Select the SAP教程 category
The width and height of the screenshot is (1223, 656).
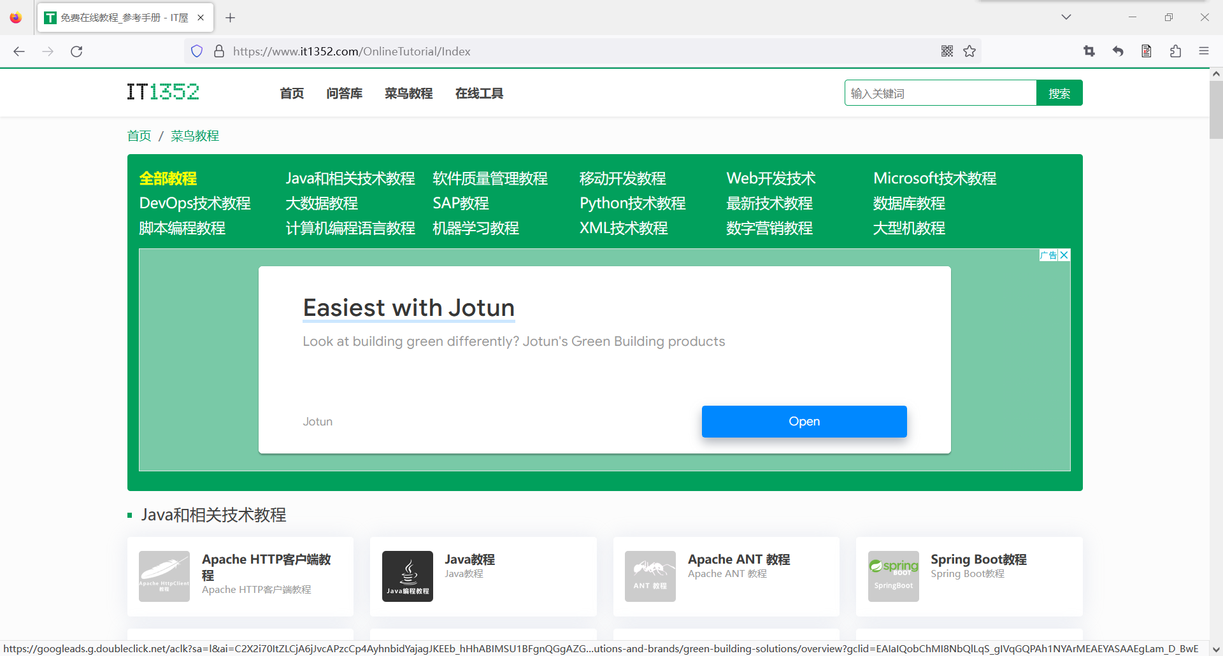(x=461, y=203)
